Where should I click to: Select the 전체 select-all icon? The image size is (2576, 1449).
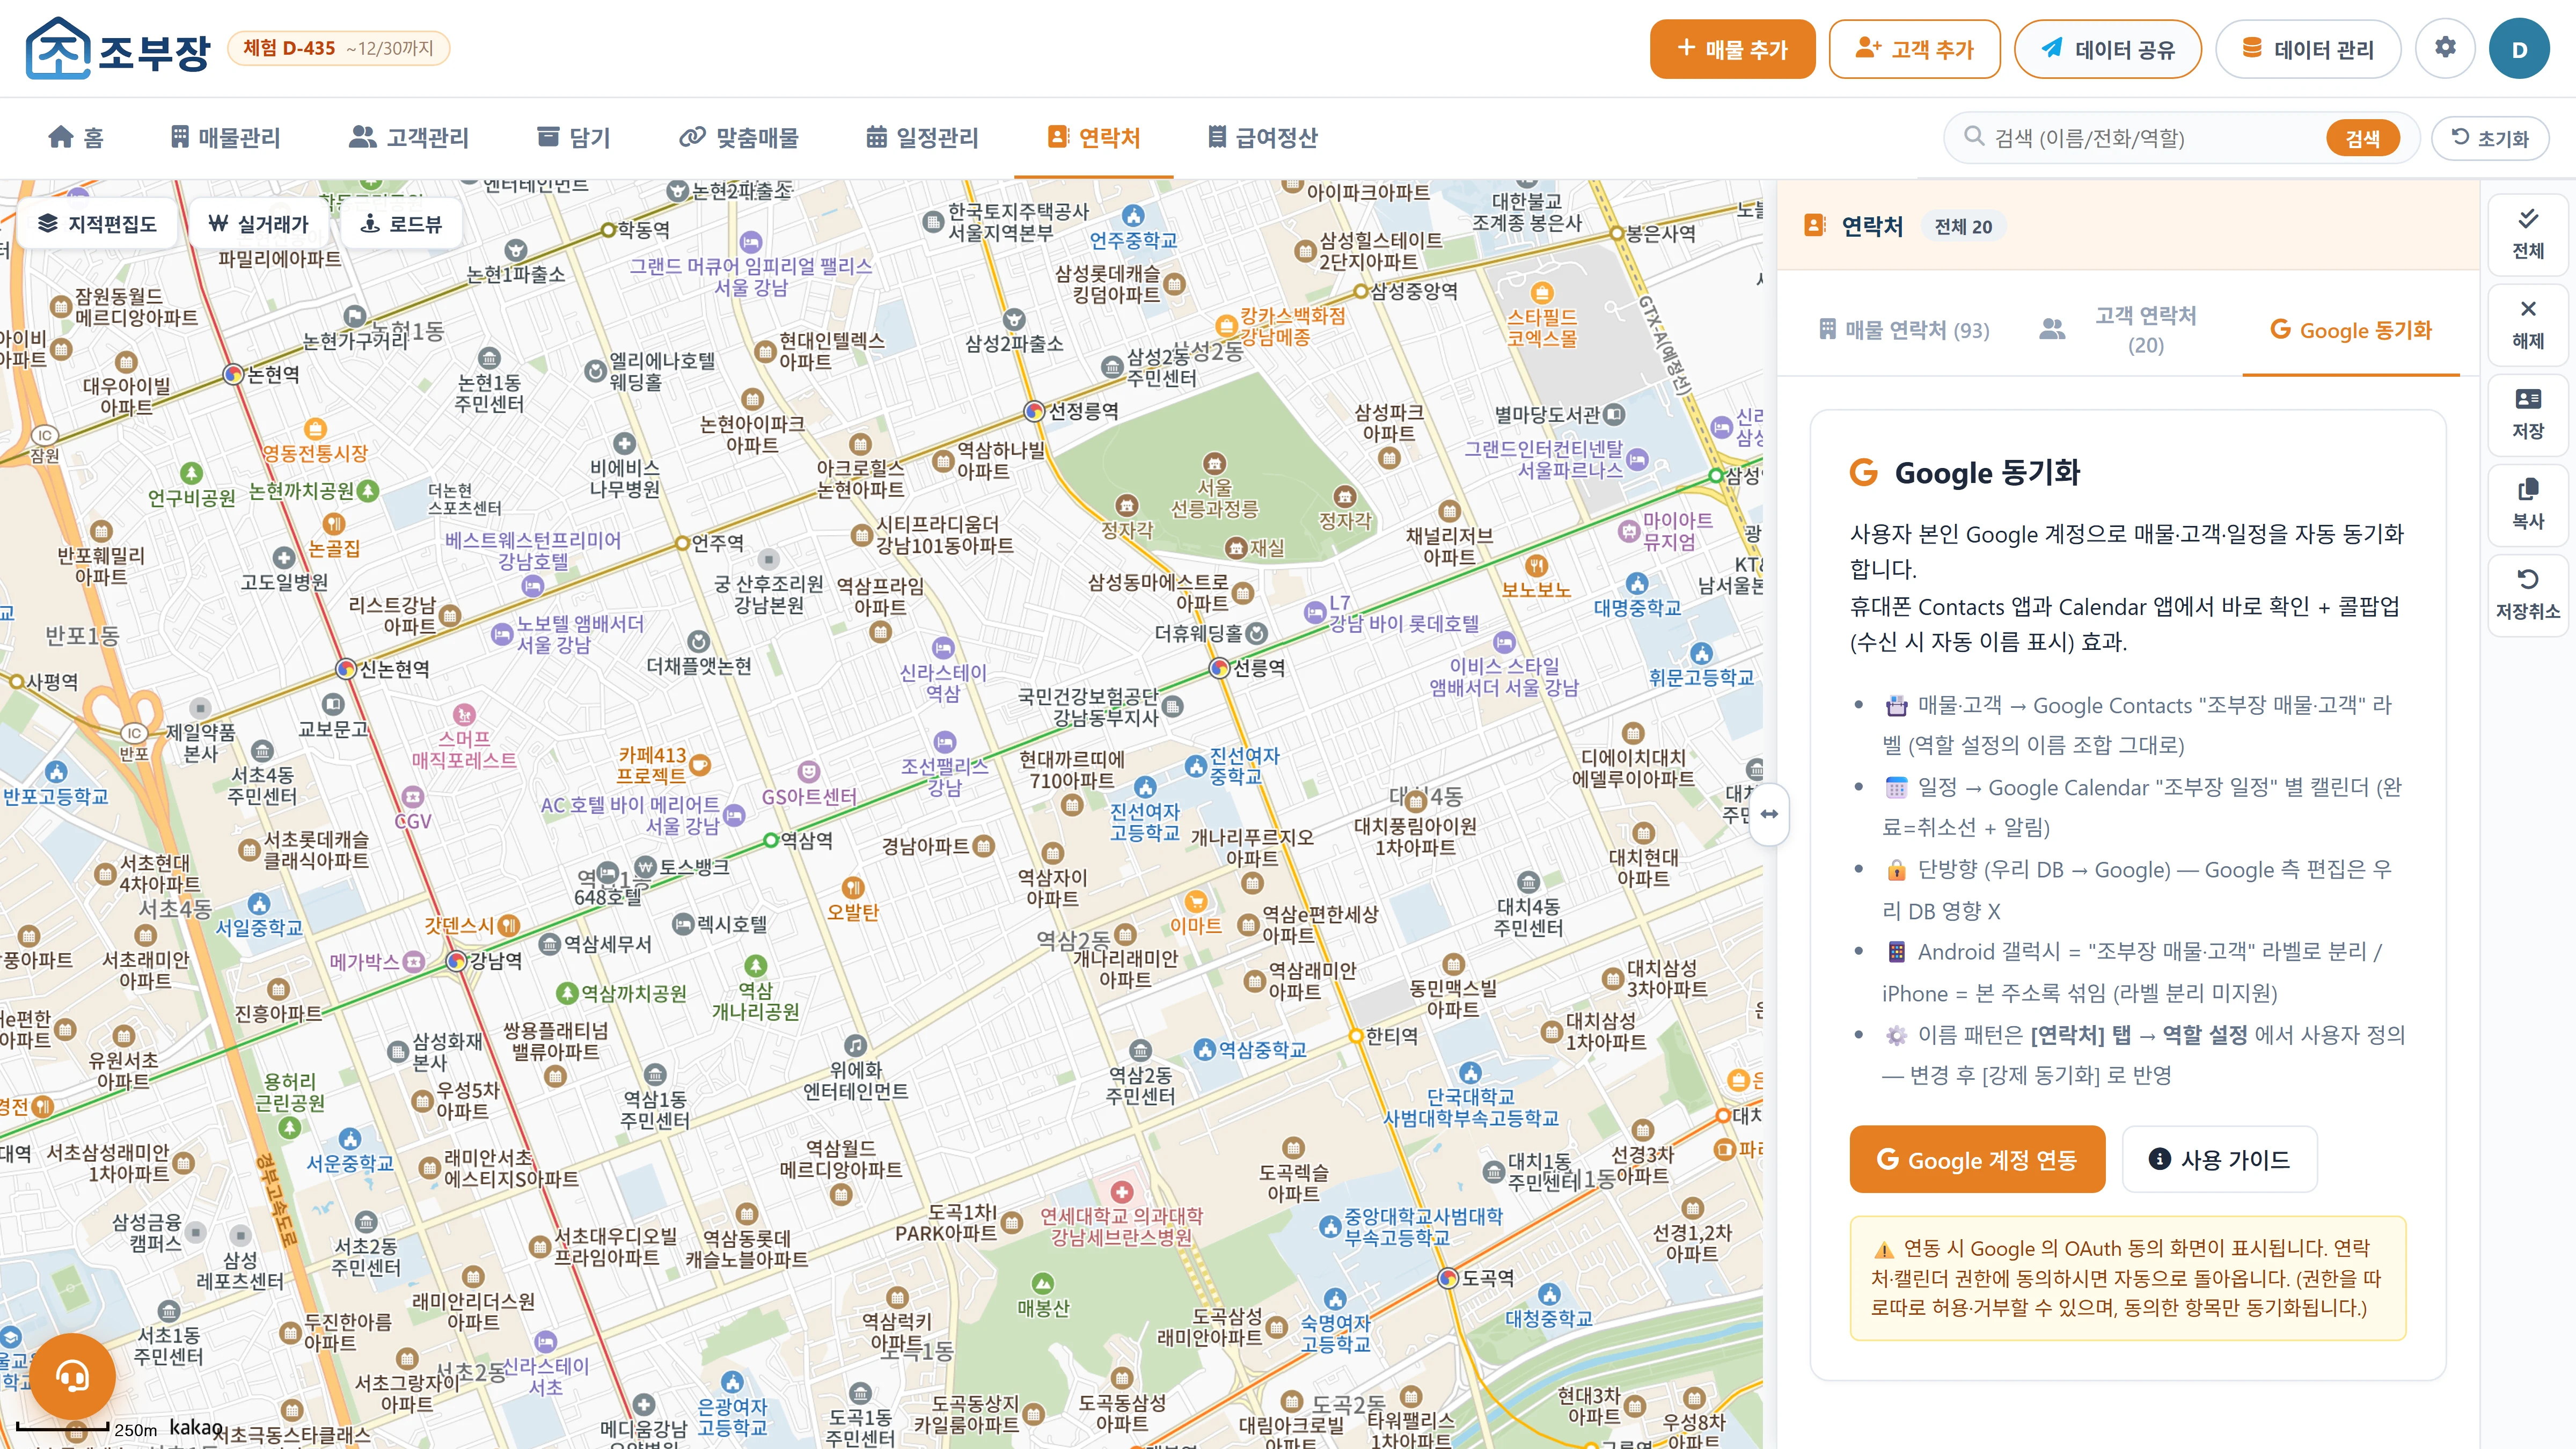click(x=2527, y=234)
